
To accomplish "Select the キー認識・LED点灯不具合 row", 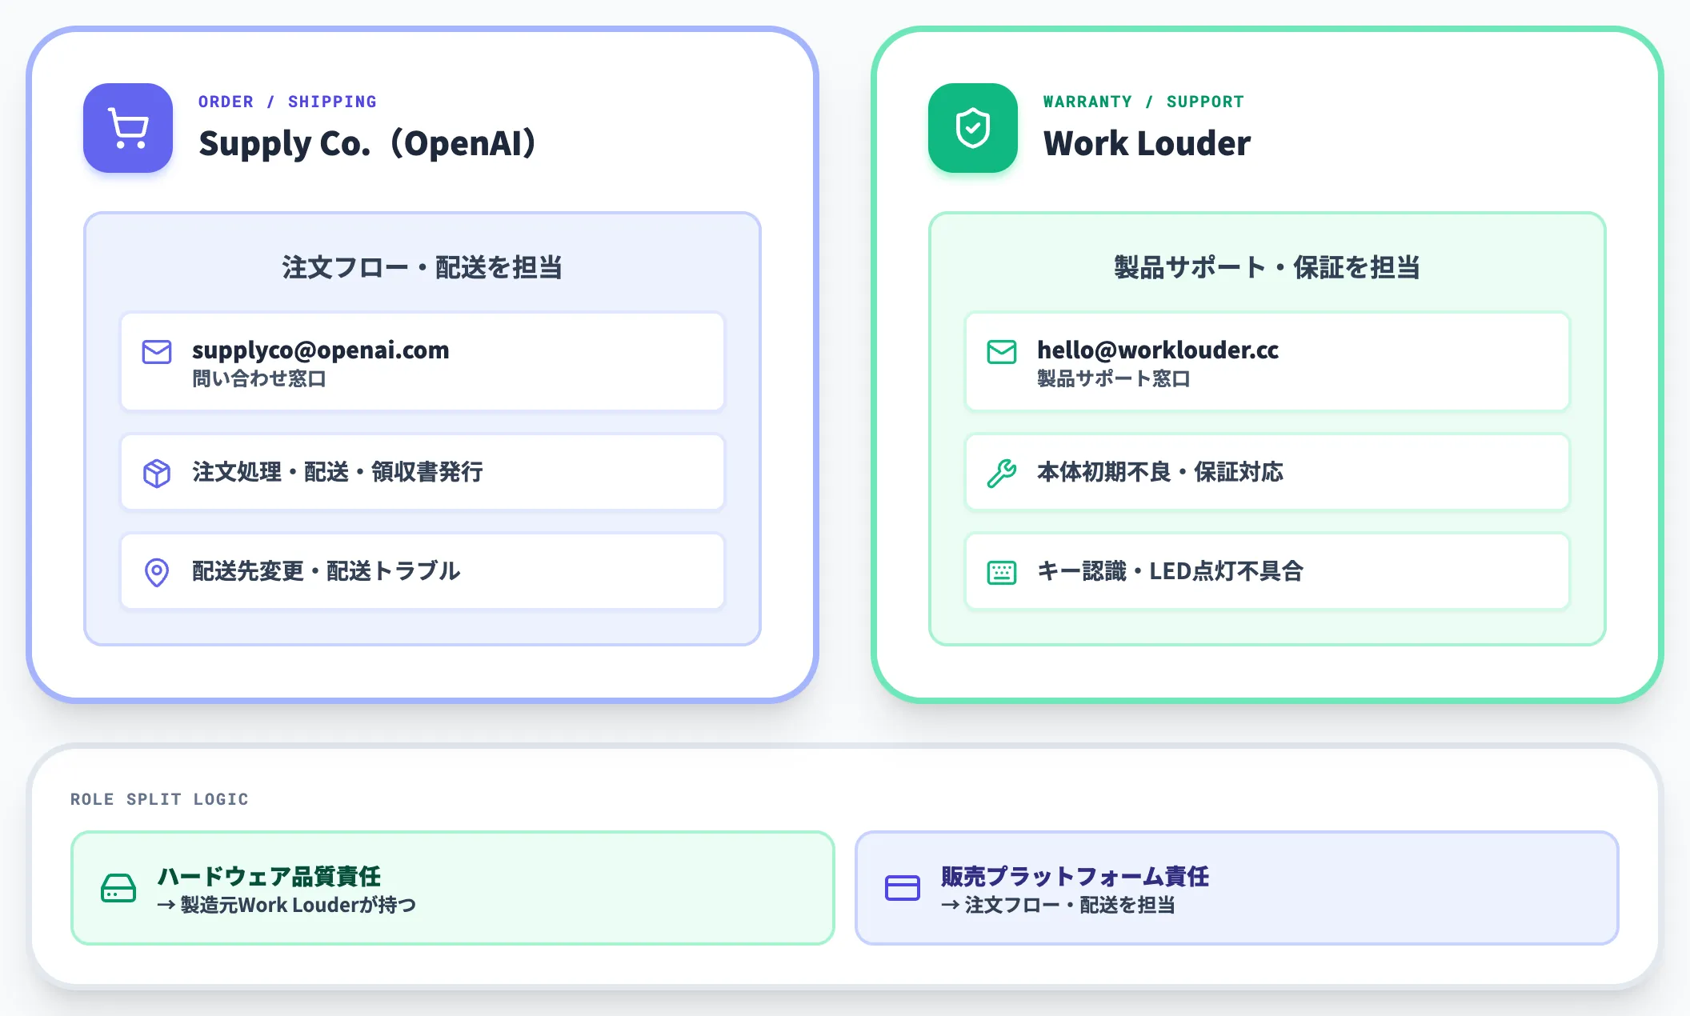I will [1267, 571].
